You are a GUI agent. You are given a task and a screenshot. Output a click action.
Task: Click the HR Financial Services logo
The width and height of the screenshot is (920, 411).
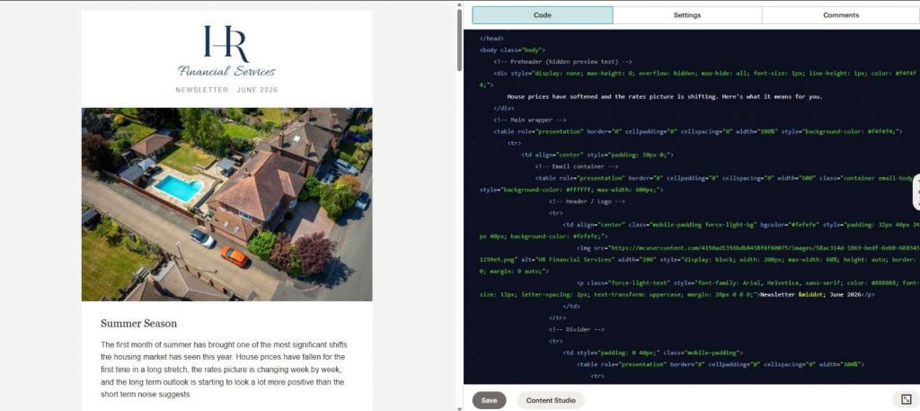[x=226, y=51]
